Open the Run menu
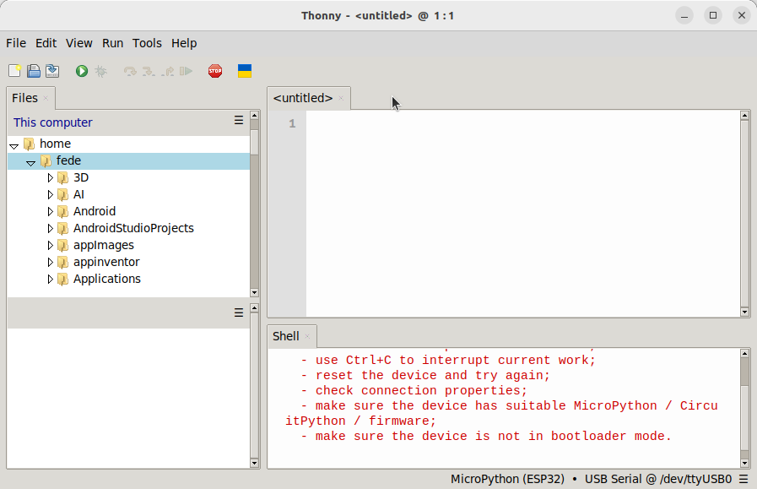The height and width of the screenshot is (489, 757). tap(112, 43)
